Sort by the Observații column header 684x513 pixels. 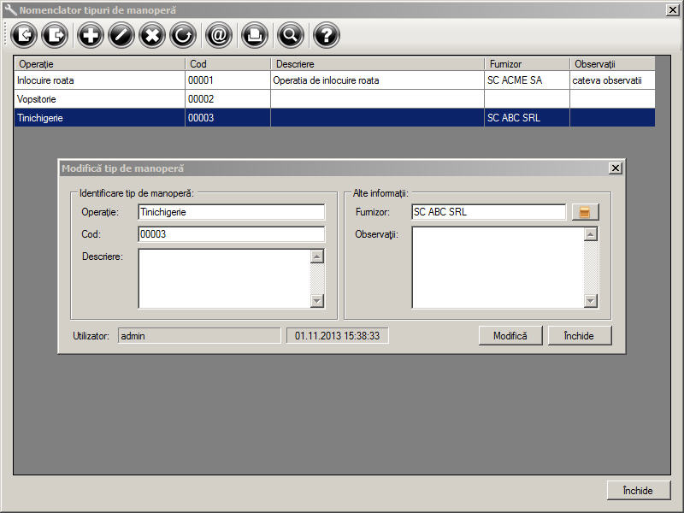point(612,63)
